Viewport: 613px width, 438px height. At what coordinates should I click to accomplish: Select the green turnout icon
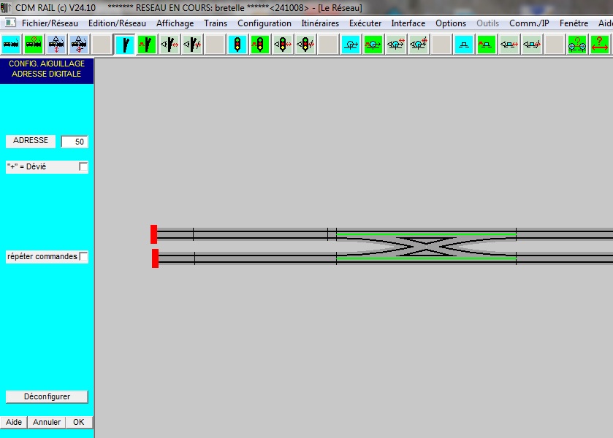click(x=147, y=44)
